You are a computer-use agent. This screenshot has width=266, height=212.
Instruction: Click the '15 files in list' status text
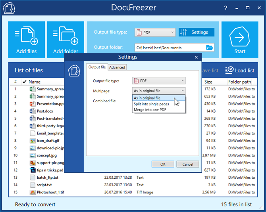pyautogui.click(x=237, y=204)
